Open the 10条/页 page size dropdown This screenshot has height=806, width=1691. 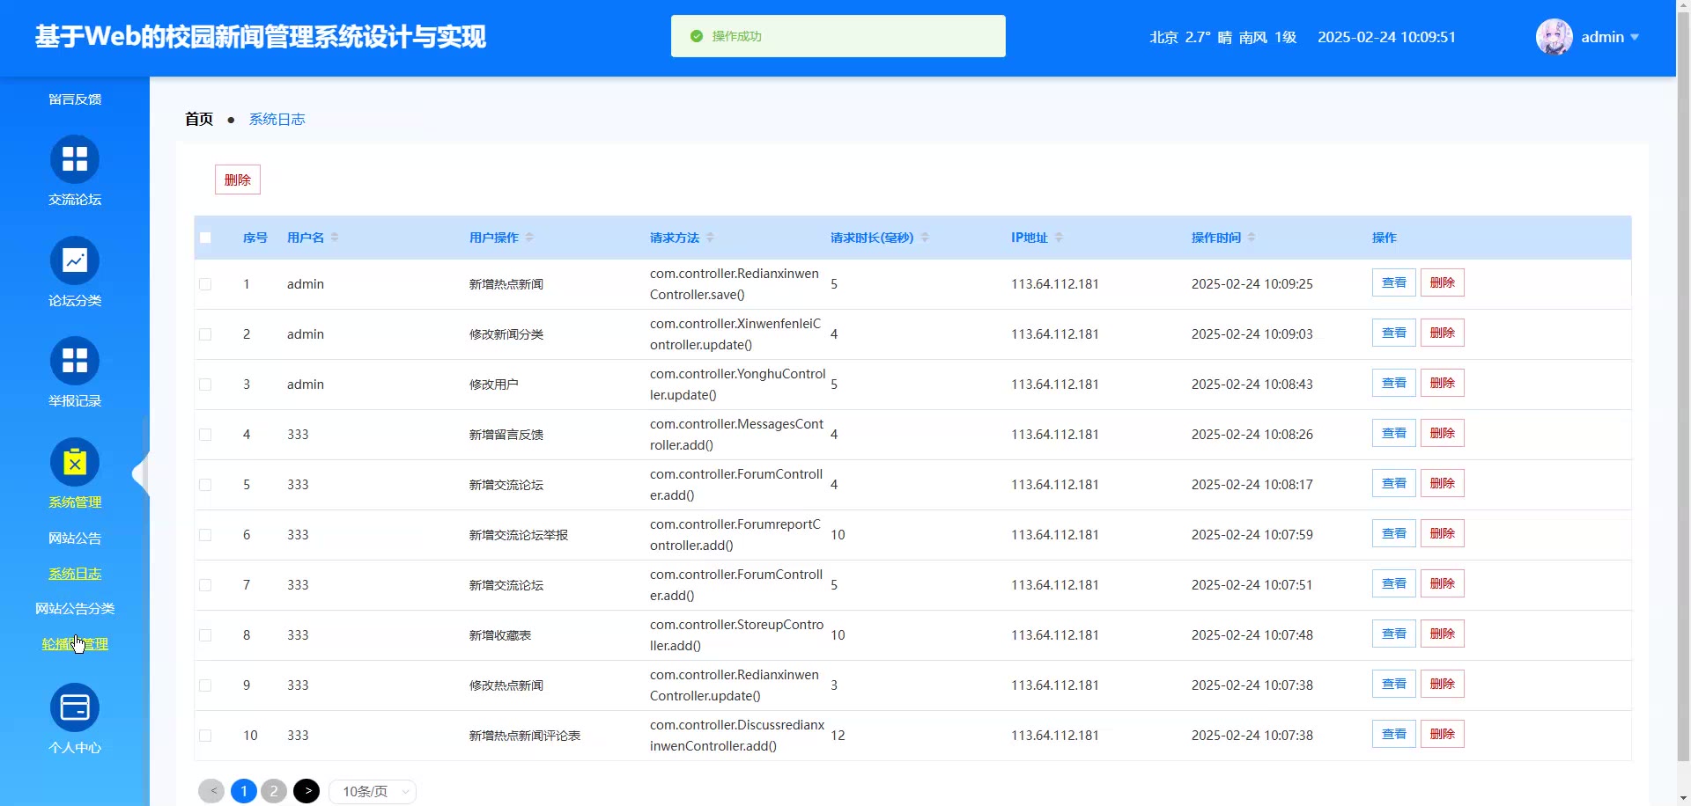[x=373, y=792]
